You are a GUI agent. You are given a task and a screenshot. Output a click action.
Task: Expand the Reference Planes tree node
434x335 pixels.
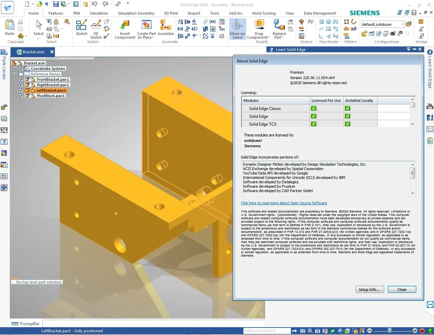click(15, 74)
